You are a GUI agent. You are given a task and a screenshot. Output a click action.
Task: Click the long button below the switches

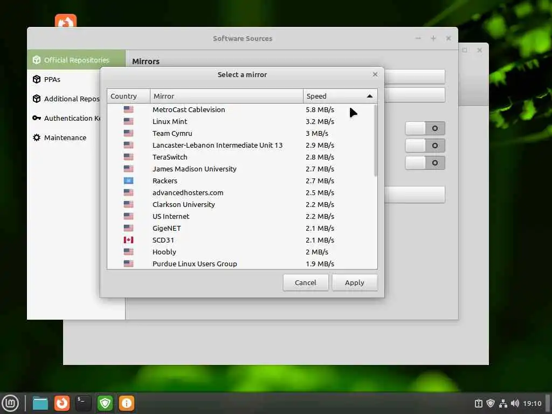click(415, 194)
